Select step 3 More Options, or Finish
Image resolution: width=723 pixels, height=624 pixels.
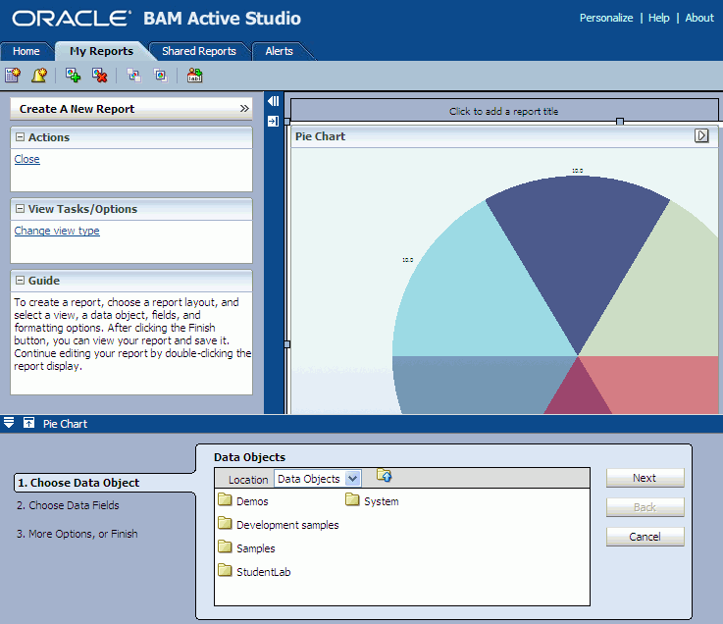click(77, 534)
